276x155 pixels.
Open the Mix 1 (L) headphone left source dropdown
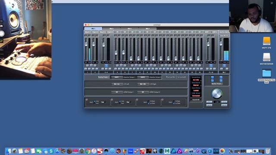click(x=117, y=84)
